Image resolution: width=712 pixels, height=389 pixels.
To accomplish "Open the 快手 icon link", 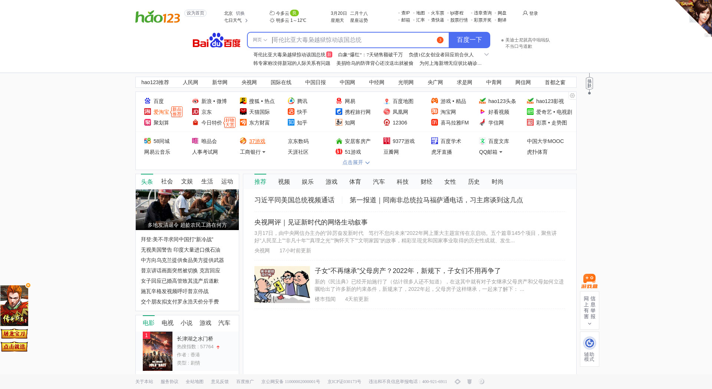I will (x=291, y=112).
